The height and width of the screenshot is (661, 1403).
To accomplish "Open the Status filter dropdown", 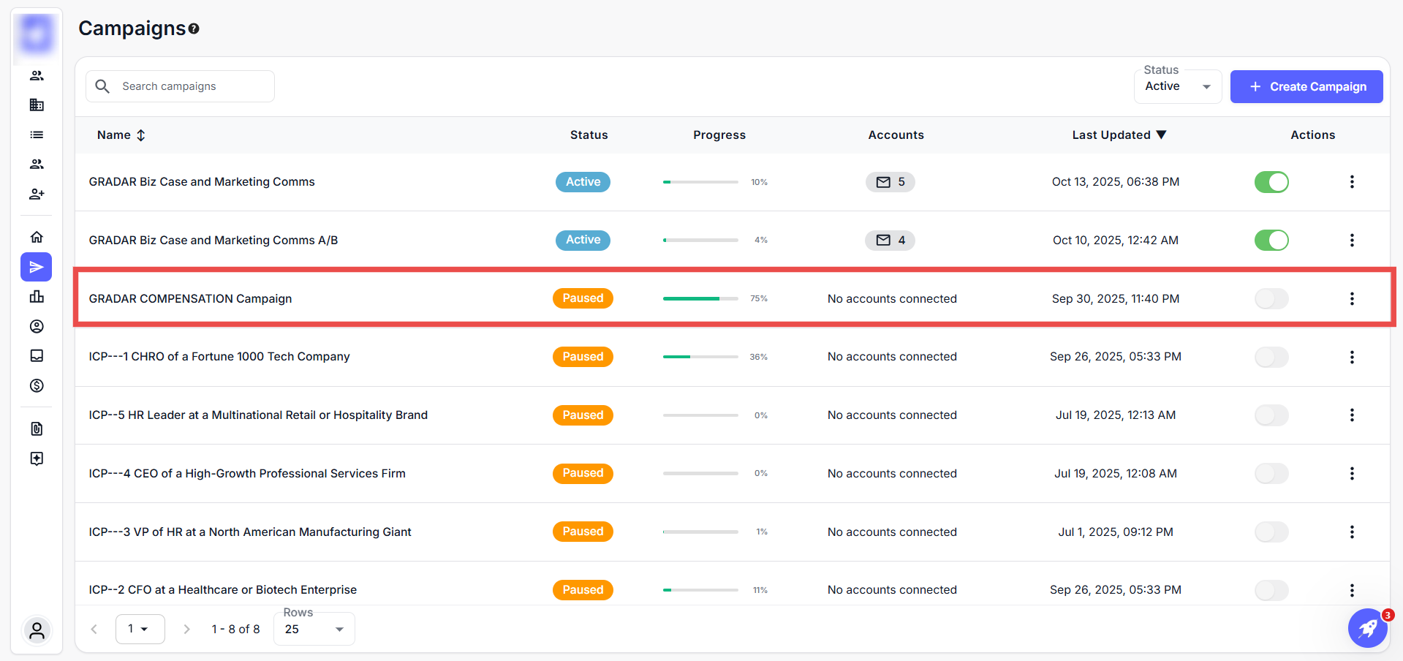I will [x=1177, y=86].
